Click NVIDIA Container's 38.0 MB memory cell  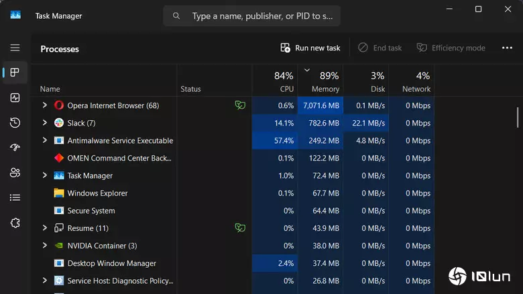(x=321, y=246)
